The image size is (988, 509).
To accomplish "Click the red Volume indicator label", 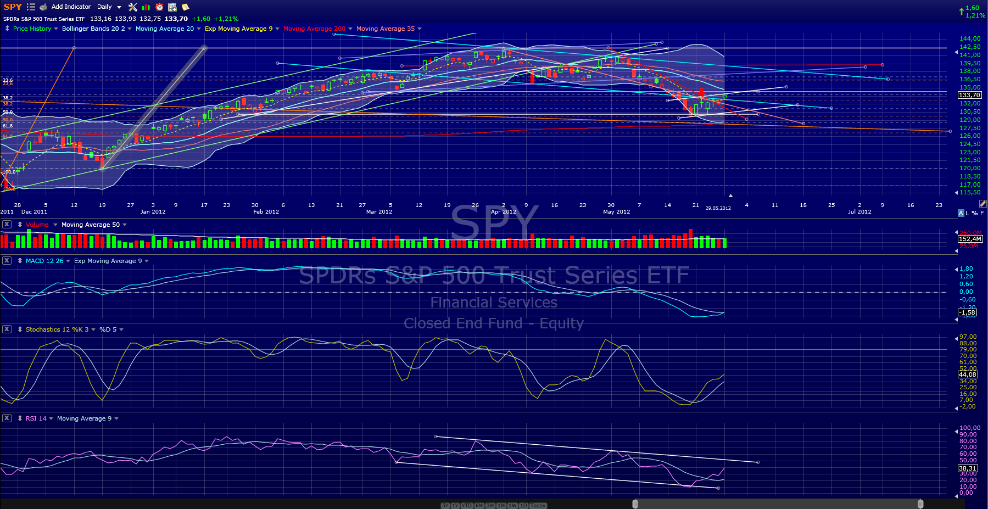I will click(37, 225).
